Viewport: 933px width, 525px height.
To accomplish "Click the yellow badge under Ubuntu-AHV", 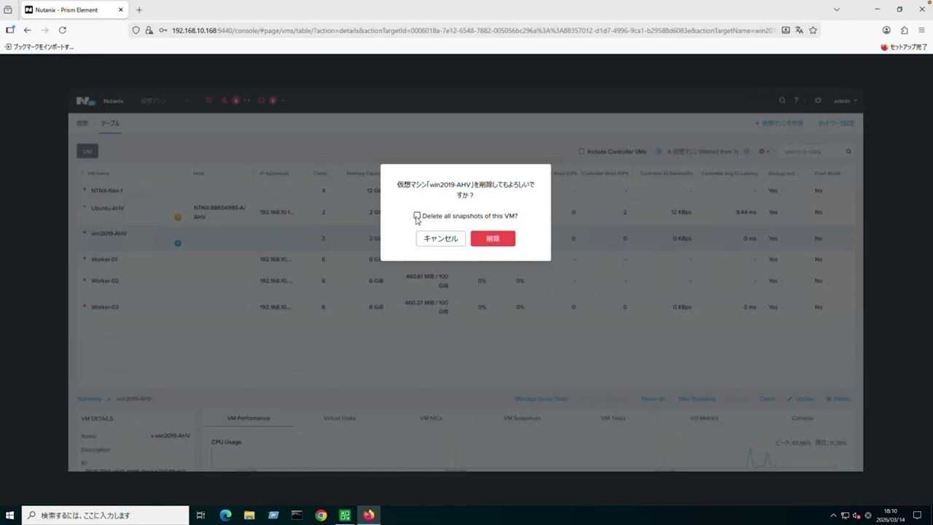I will [x=178, y=217].
